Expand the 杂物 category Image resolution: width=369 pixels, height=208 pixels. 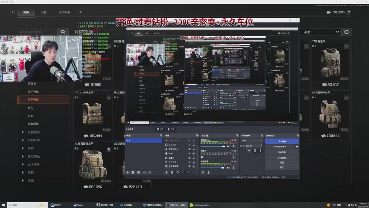[x=23, y=181]
